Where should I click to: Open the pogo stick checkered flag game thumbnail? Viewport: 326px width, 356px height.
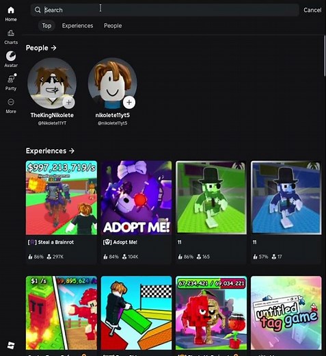point(136,313)
